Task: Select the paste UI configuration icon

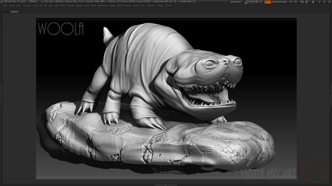Action: (307, 2)
